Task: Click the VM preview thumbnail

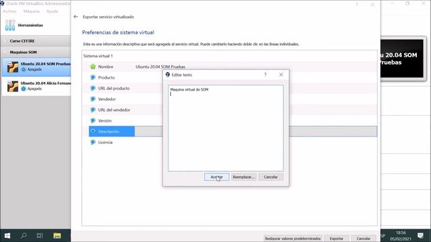Action: (x=402, y=58)
